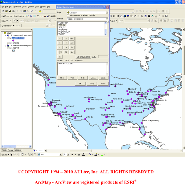Open the File menu

(x=3, y=7)
